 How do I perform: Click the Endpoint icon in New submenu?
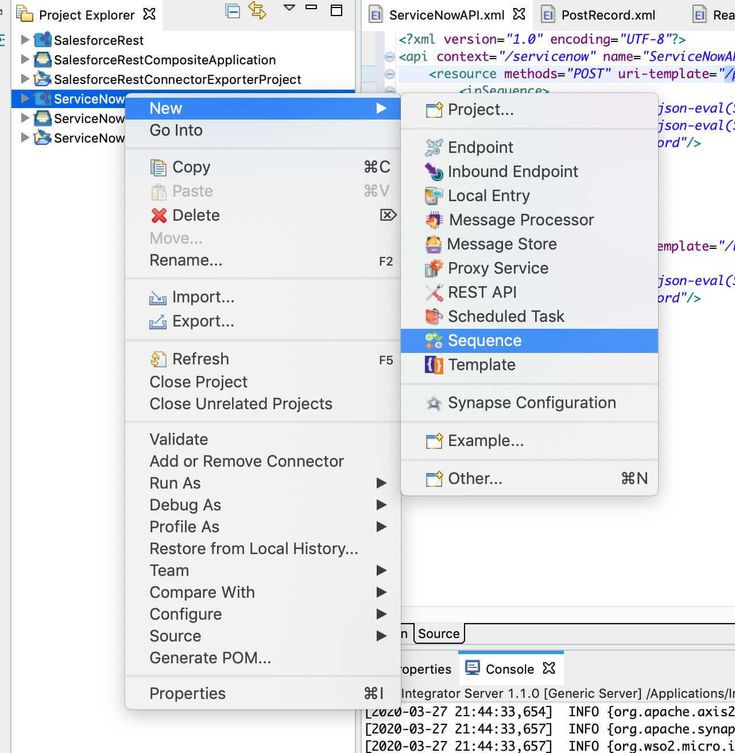(x=434, y=148)
